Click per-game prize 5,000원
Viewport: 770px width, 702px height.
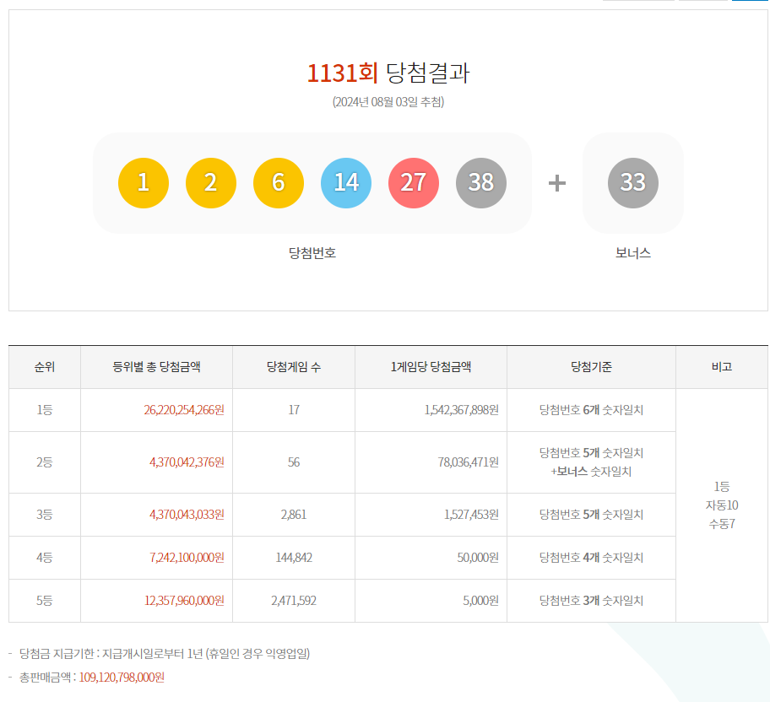pyautogui.click(x=480, y=601)
